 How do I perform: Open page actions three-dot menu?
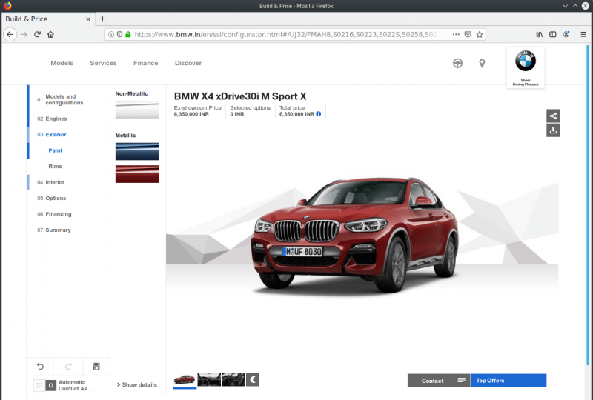coord(456,34)
